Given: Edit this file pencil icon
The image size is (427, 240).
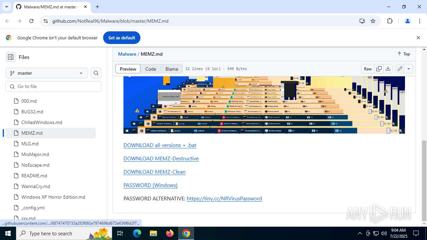Looking at the screenshot, I should click(400, 69).
